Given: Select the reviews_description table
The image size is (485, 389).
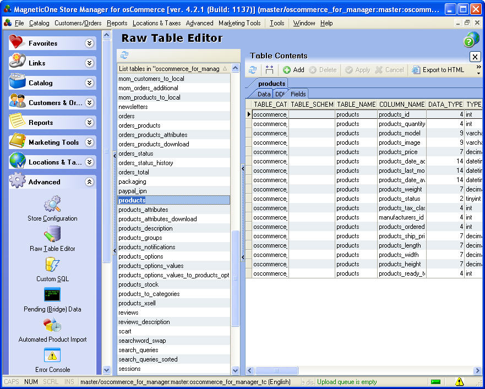Looking at the screenshot, I should click(173, 322).
